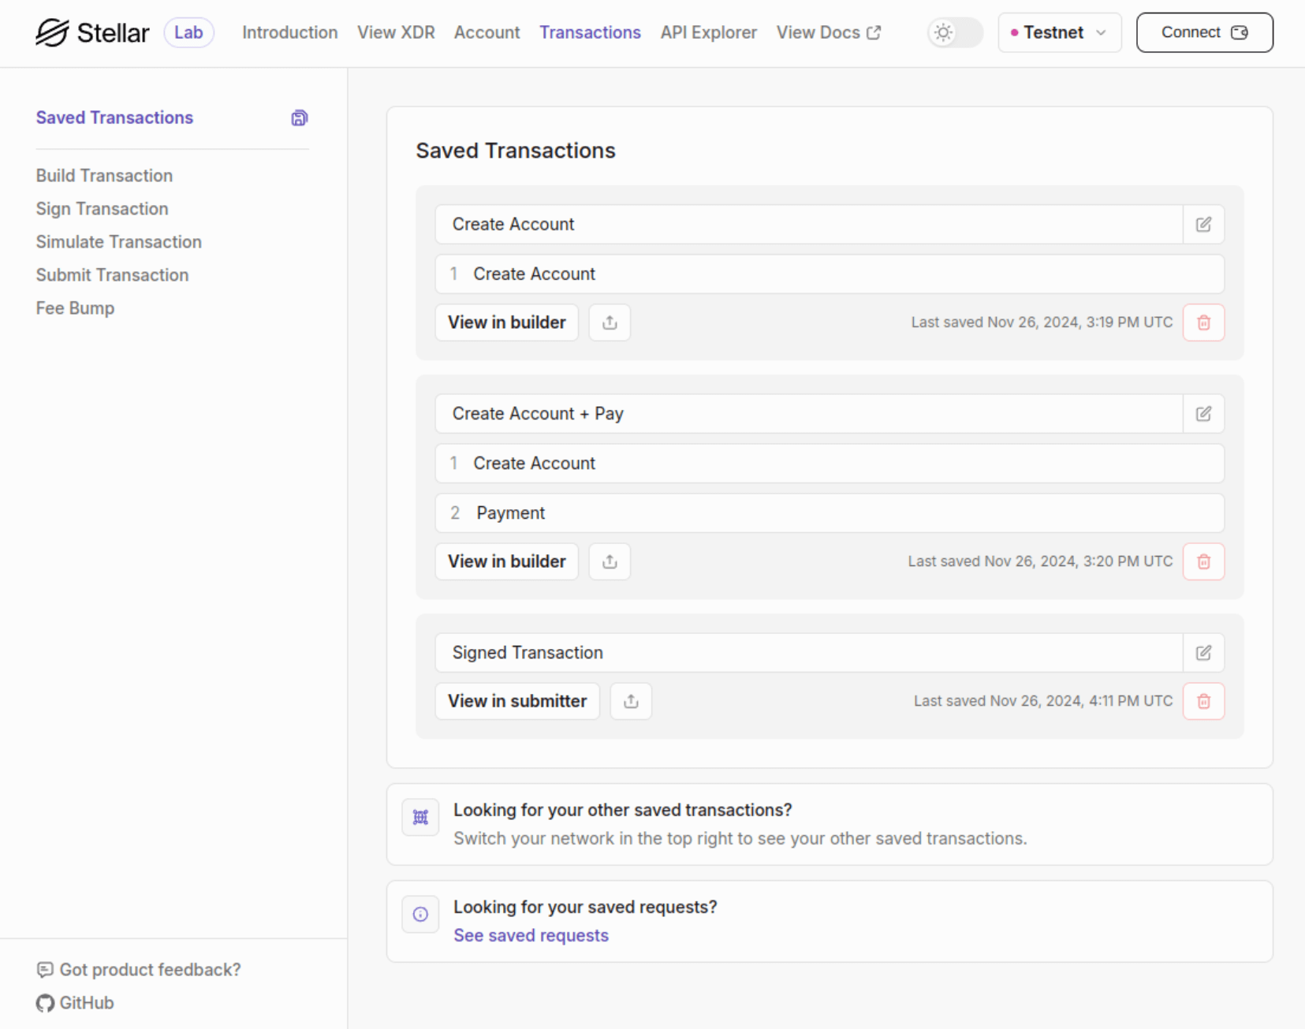The width and height of the screenshot is (1305, 1029).
Task: View Create Account + Pay in builder
Action: [507, 561]
